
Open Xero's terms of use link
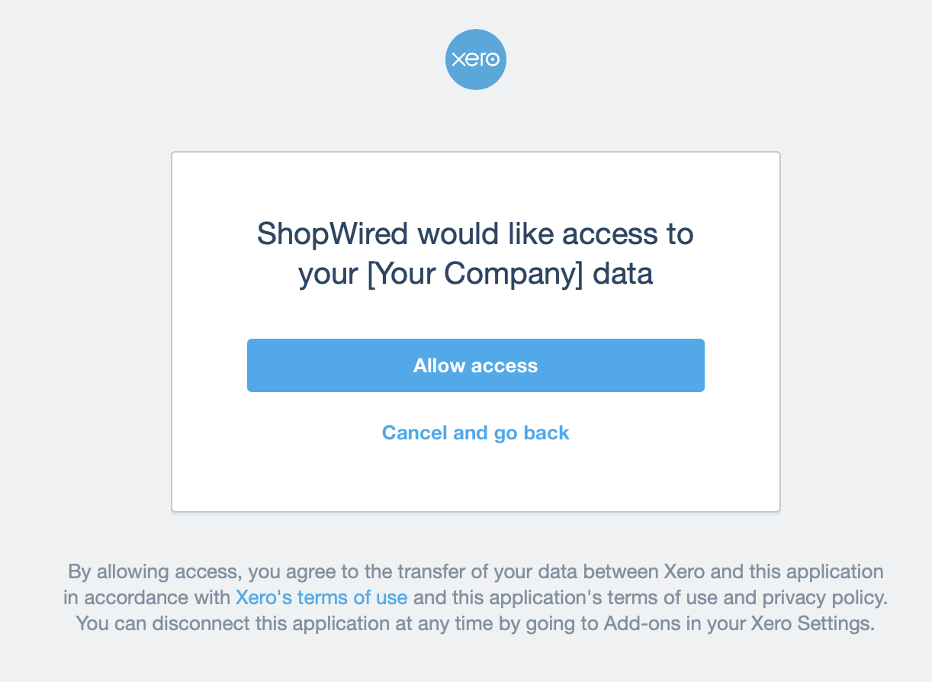[x=321, y=597]
